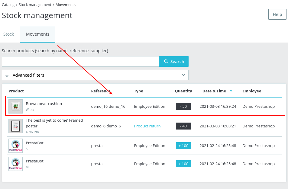
Task: Click the framed poster product image
Action: point(15,126)
